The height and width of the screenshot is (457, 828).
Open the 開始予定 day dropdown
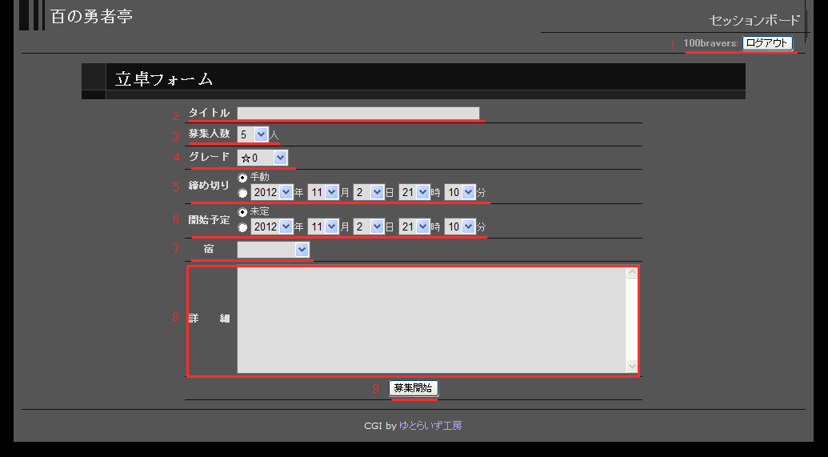pyautogui.click(x=369, y=227)
